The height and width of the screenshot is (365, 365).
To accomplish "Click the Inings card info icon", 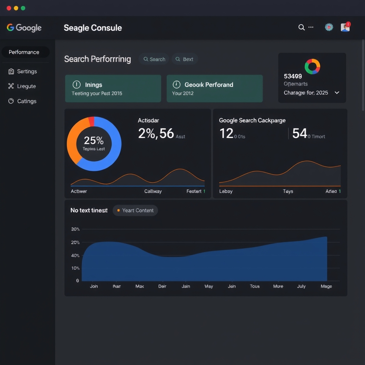I will coord(77,84).
